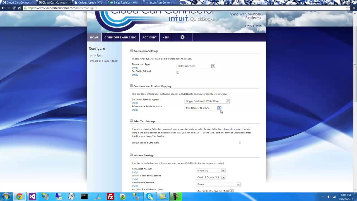Click help link under Item Income Account
Viewport: 357px width, 201px height.
[135, 186]
